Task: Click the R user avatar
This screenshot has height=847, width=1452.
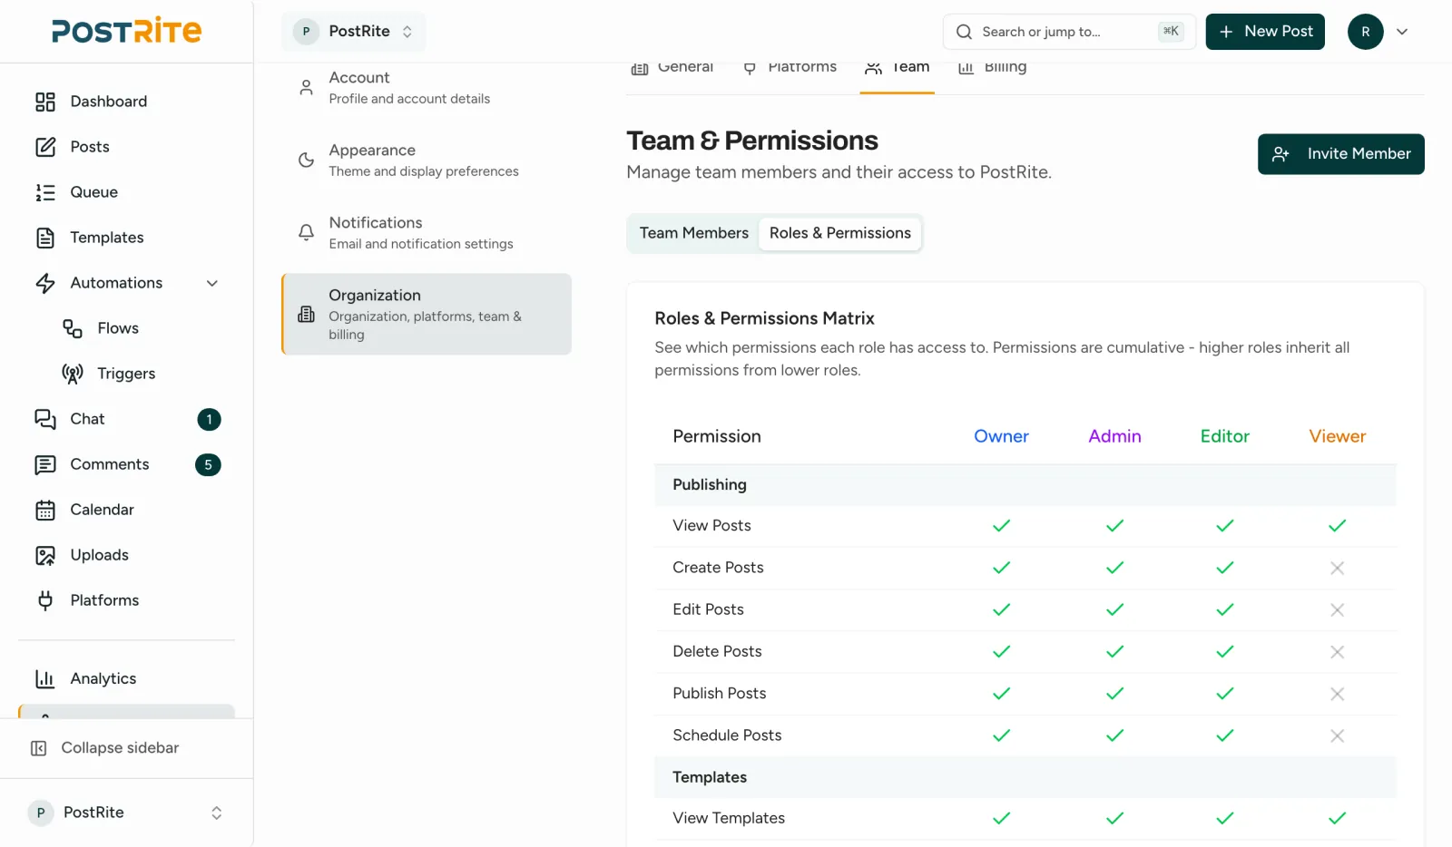Action: coord(1366,32)
